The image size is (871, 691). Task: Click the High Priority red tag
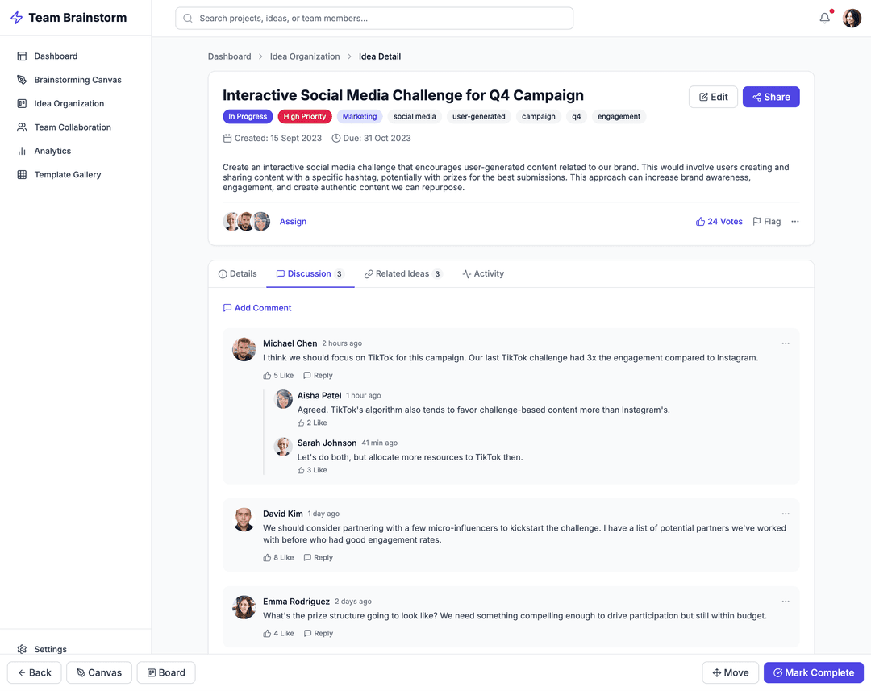[x=304, y=117]
